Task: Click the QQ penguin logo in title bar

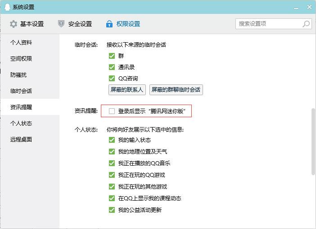Action: pos(7,7)
